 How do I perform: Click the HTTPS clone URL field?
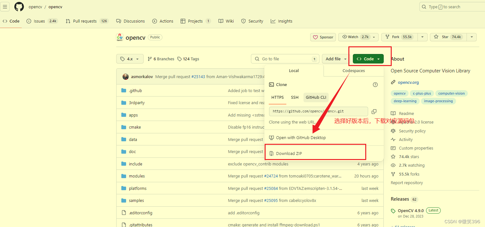pyautogui.click(x=318, y=111)
